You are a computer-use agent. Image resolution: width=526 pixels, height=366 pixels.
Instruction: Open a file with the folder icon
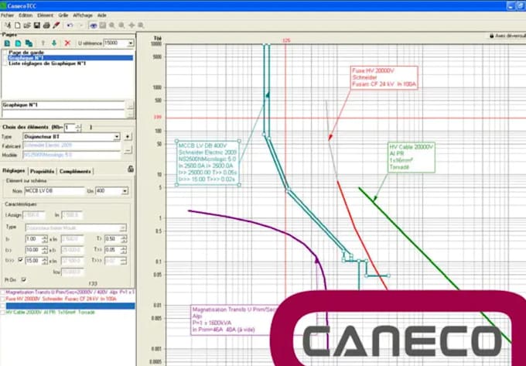tap(27, 26)
